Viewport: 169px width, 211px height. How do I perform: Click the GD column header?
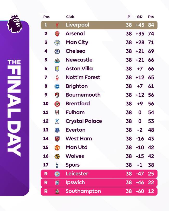click(140, 17)
